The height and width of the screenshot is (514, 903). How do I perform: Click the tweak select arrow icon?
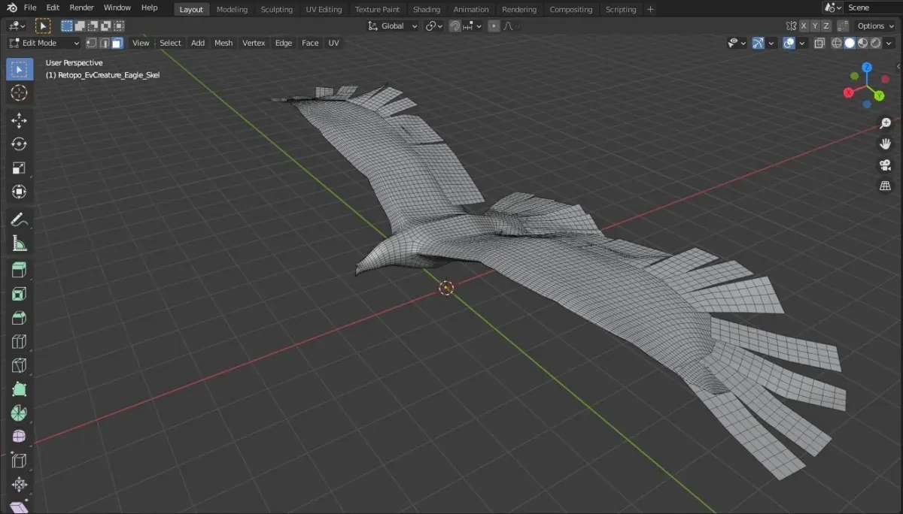coord(43,26)
